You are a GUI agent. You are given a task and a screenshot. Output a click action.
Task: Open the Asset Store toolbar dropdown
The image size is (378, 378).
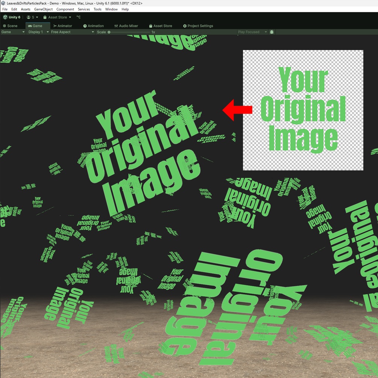click(x=58, y=17)
